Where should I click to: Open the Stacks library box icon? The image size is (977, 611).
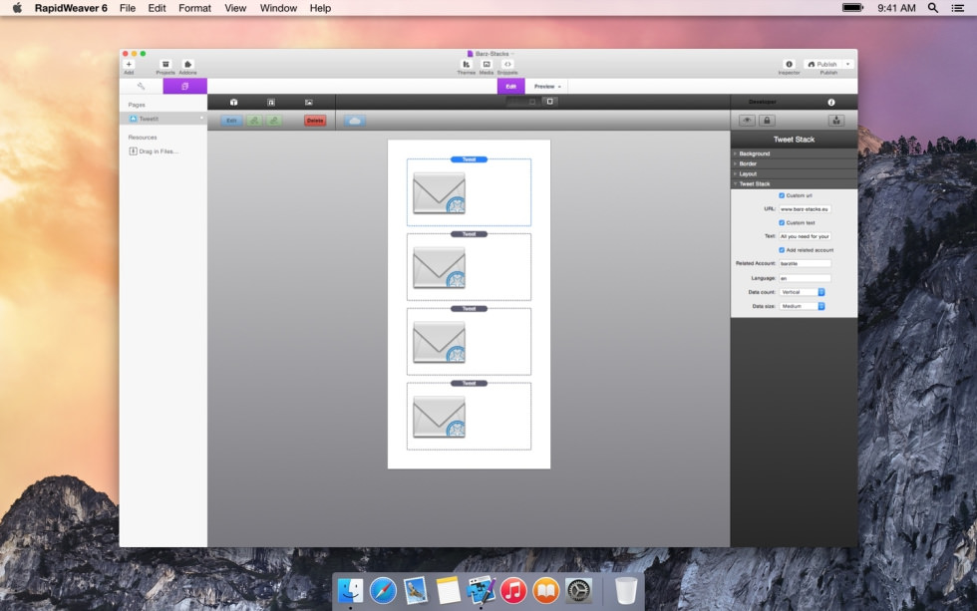[233, 102]
